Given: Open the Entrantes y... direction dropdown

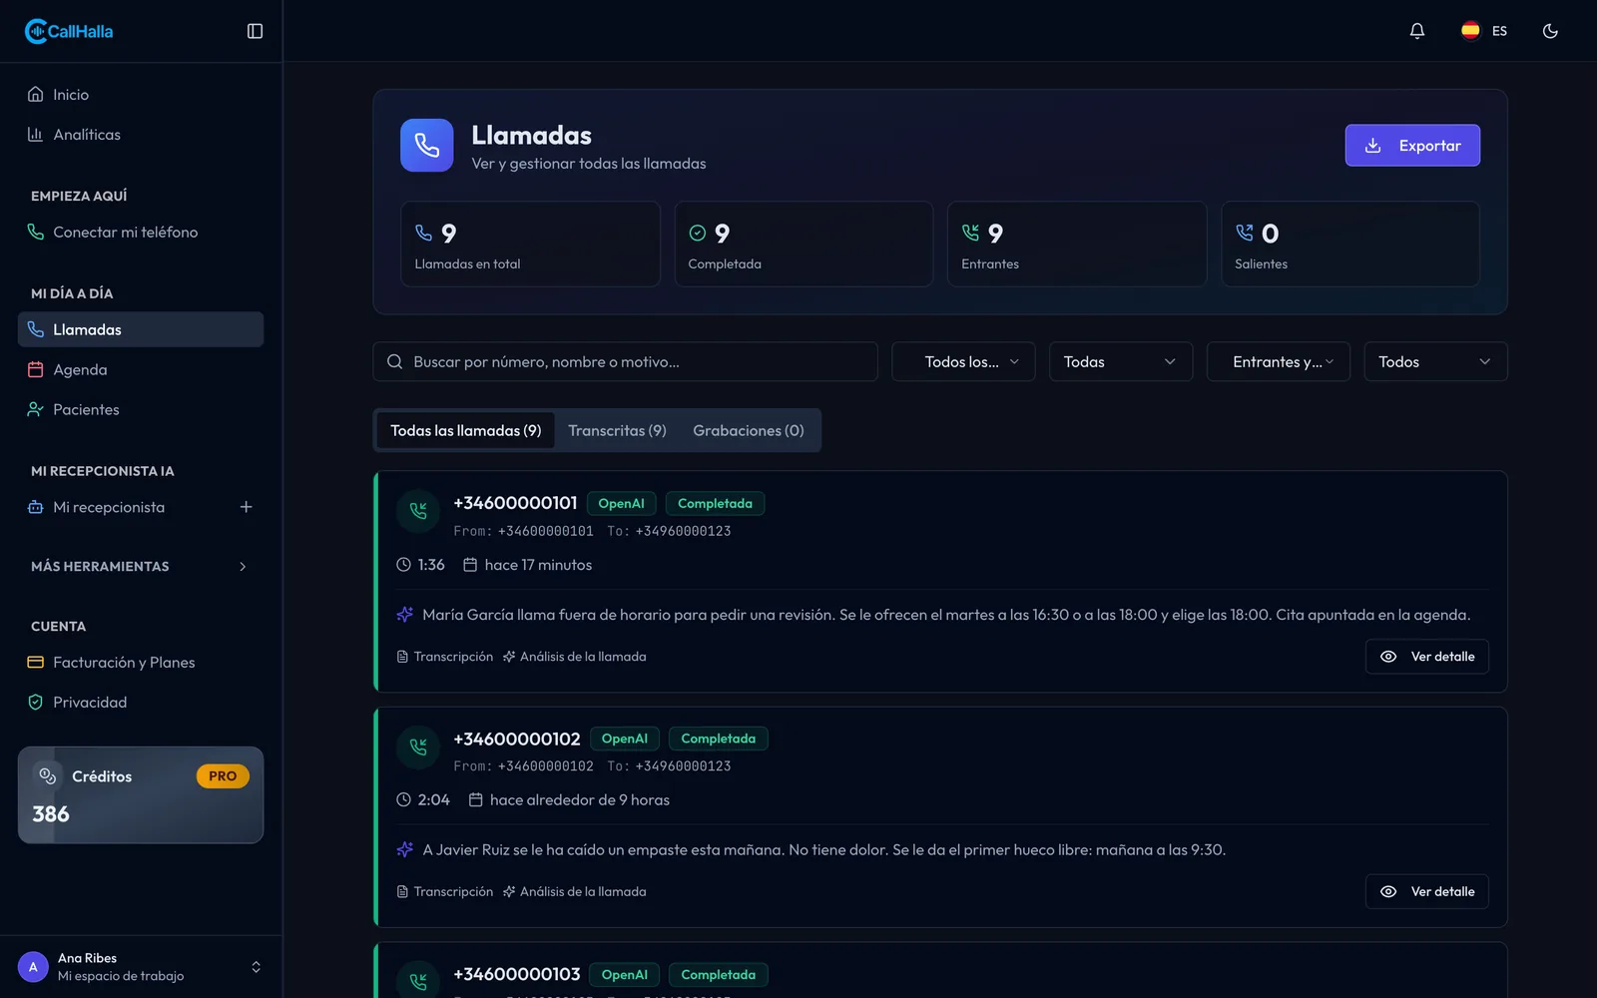Looking at the screenshot, I should pyautogui.click(x=1279, y=362).
